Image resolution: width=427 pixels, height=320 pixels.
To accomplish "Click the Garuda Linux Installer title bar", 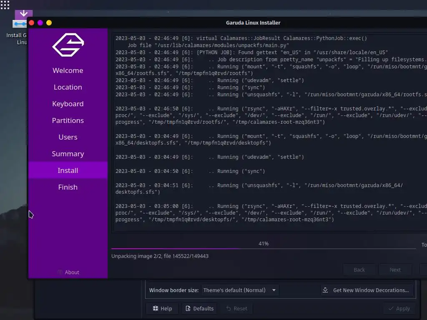I will 253,23.
